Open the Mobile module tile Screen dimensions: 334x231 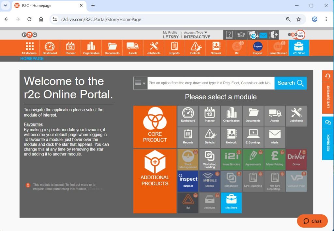click(x=210, y=181)
